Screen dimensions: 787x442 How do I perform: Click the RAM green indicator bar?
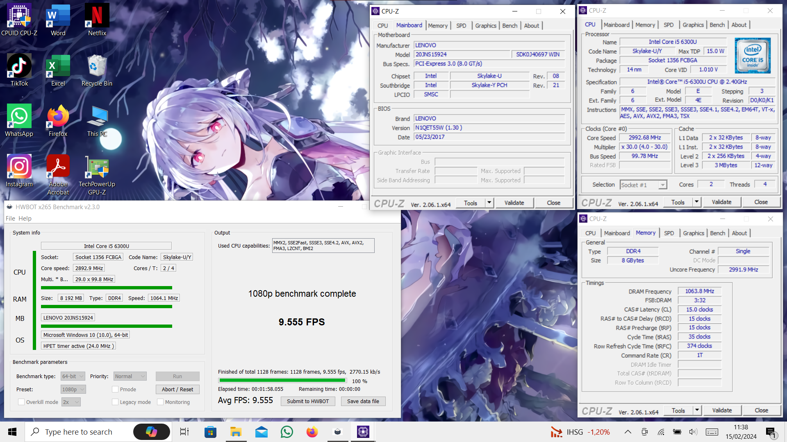[107, 307]
